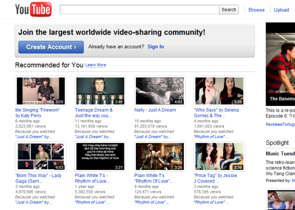Open the Learn More link
The height and width of the screenshot is (210, 295).
click(95, 65)
